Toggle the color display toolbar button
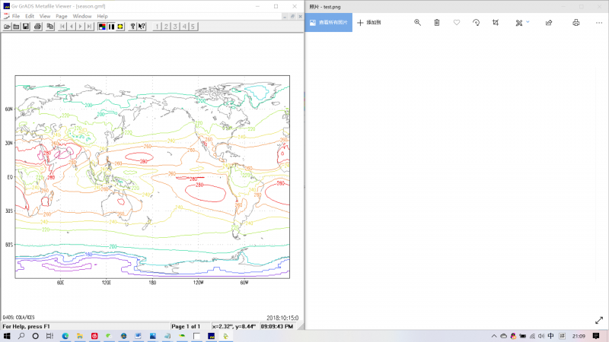This screenshot has width=609, height=342. (x=102, y=27)
